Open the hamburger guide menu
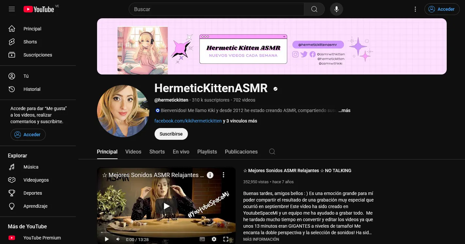Screen dimensions: 465x244 click(12, 9)
